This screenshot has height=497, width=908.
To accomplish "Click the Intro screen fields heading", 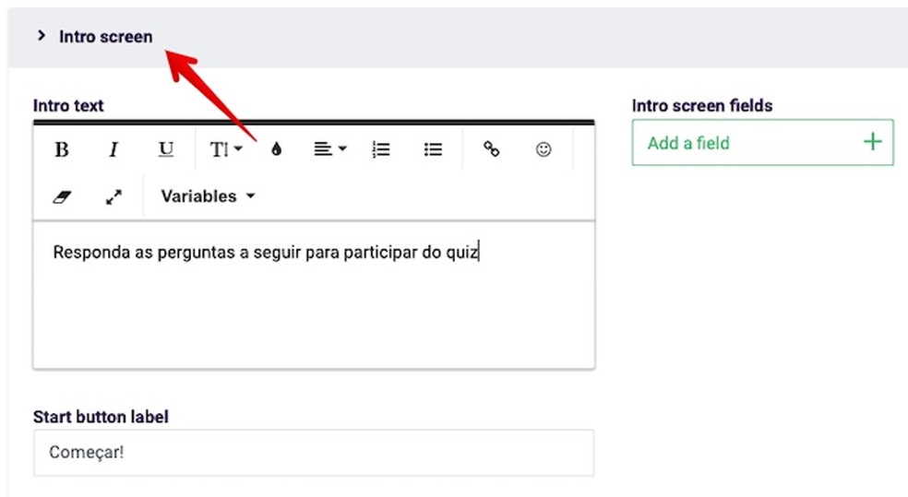I will 702,105.
